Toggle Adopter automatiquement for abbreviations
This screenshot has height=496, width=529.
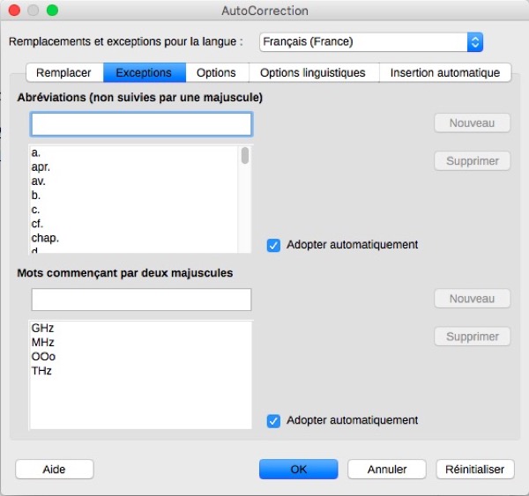pos(273,244)
